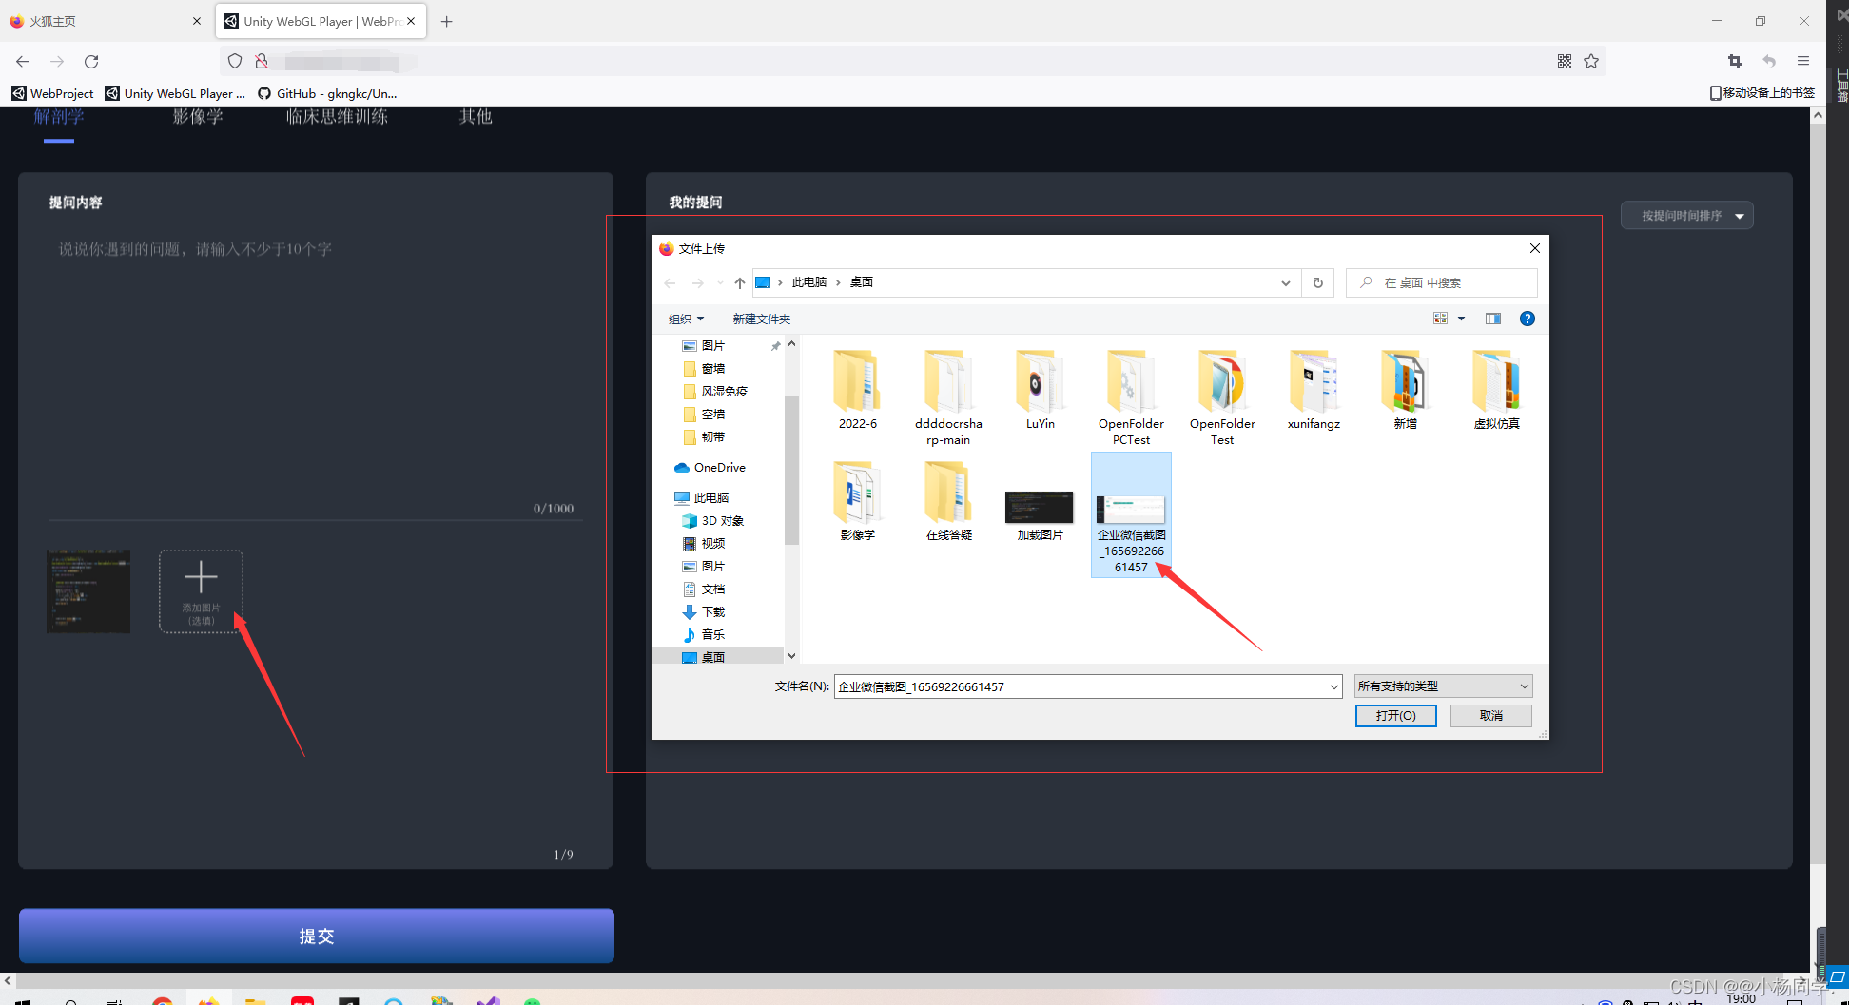Click the uploaded image thumbnail
The width and height of the screenshot is (1849, 1005).
point(88,590)
